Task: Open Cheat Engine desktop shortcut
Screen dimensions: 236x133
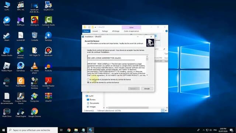Action: 21,113
